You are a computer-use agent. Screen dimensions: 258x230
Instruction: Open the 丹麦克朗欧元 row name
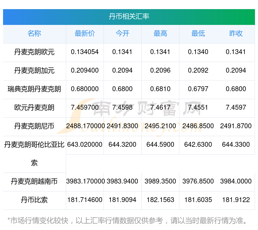pyautogui.click(x=34, y=52)
